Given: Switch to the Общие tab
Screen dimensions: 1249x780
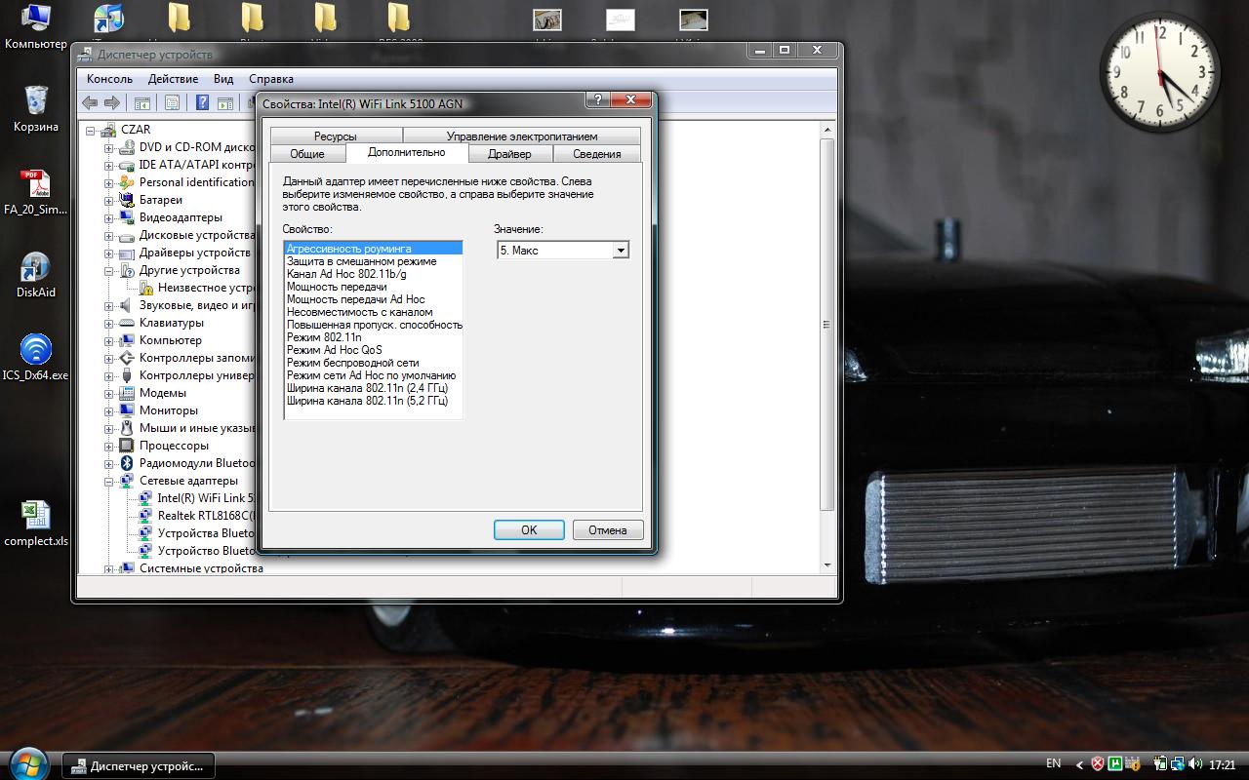Looking at the screenshot, I should pyautogui.click(x=306, y=154).
